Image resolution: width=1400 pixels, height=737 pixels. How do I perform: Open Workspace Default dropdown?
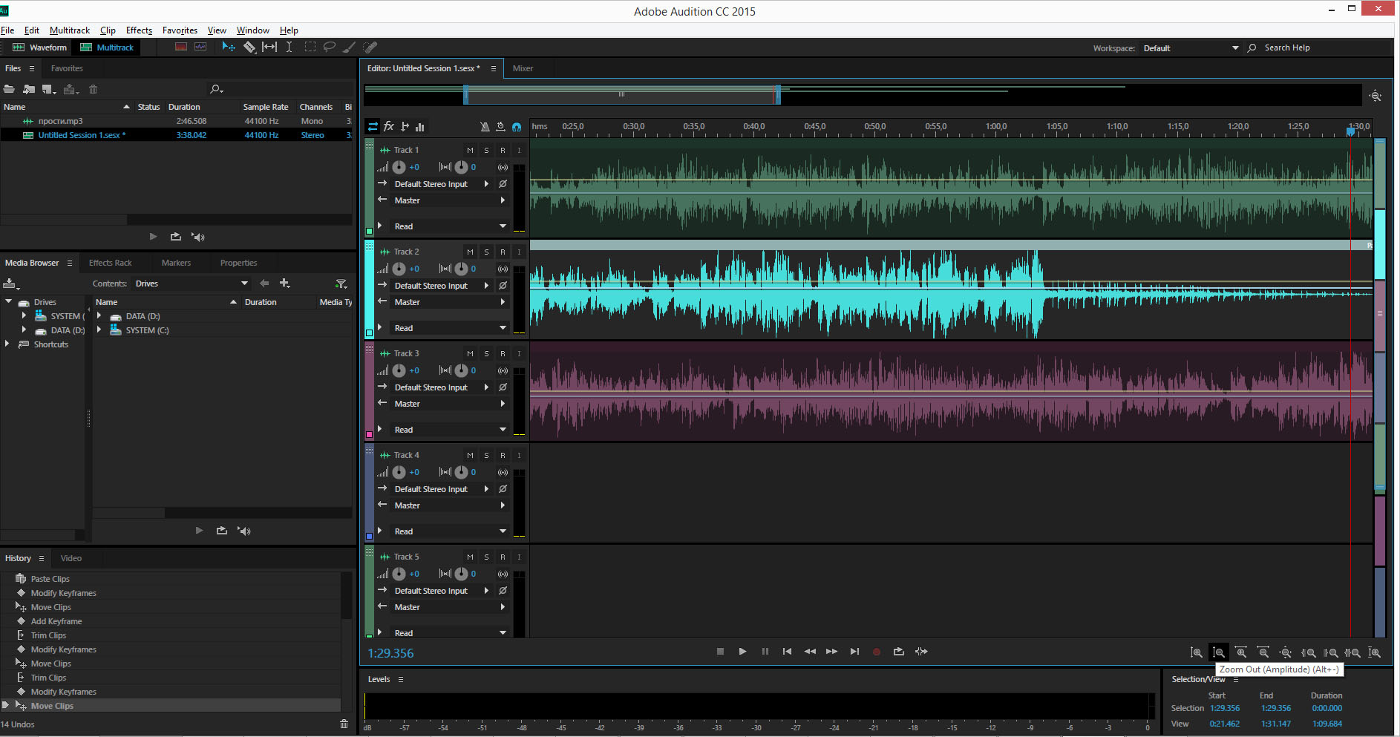(x=1191, y=48)
